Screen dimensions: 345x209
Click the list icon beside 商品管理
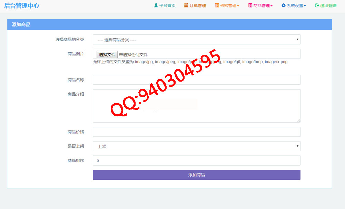click(x=250, y=6)
